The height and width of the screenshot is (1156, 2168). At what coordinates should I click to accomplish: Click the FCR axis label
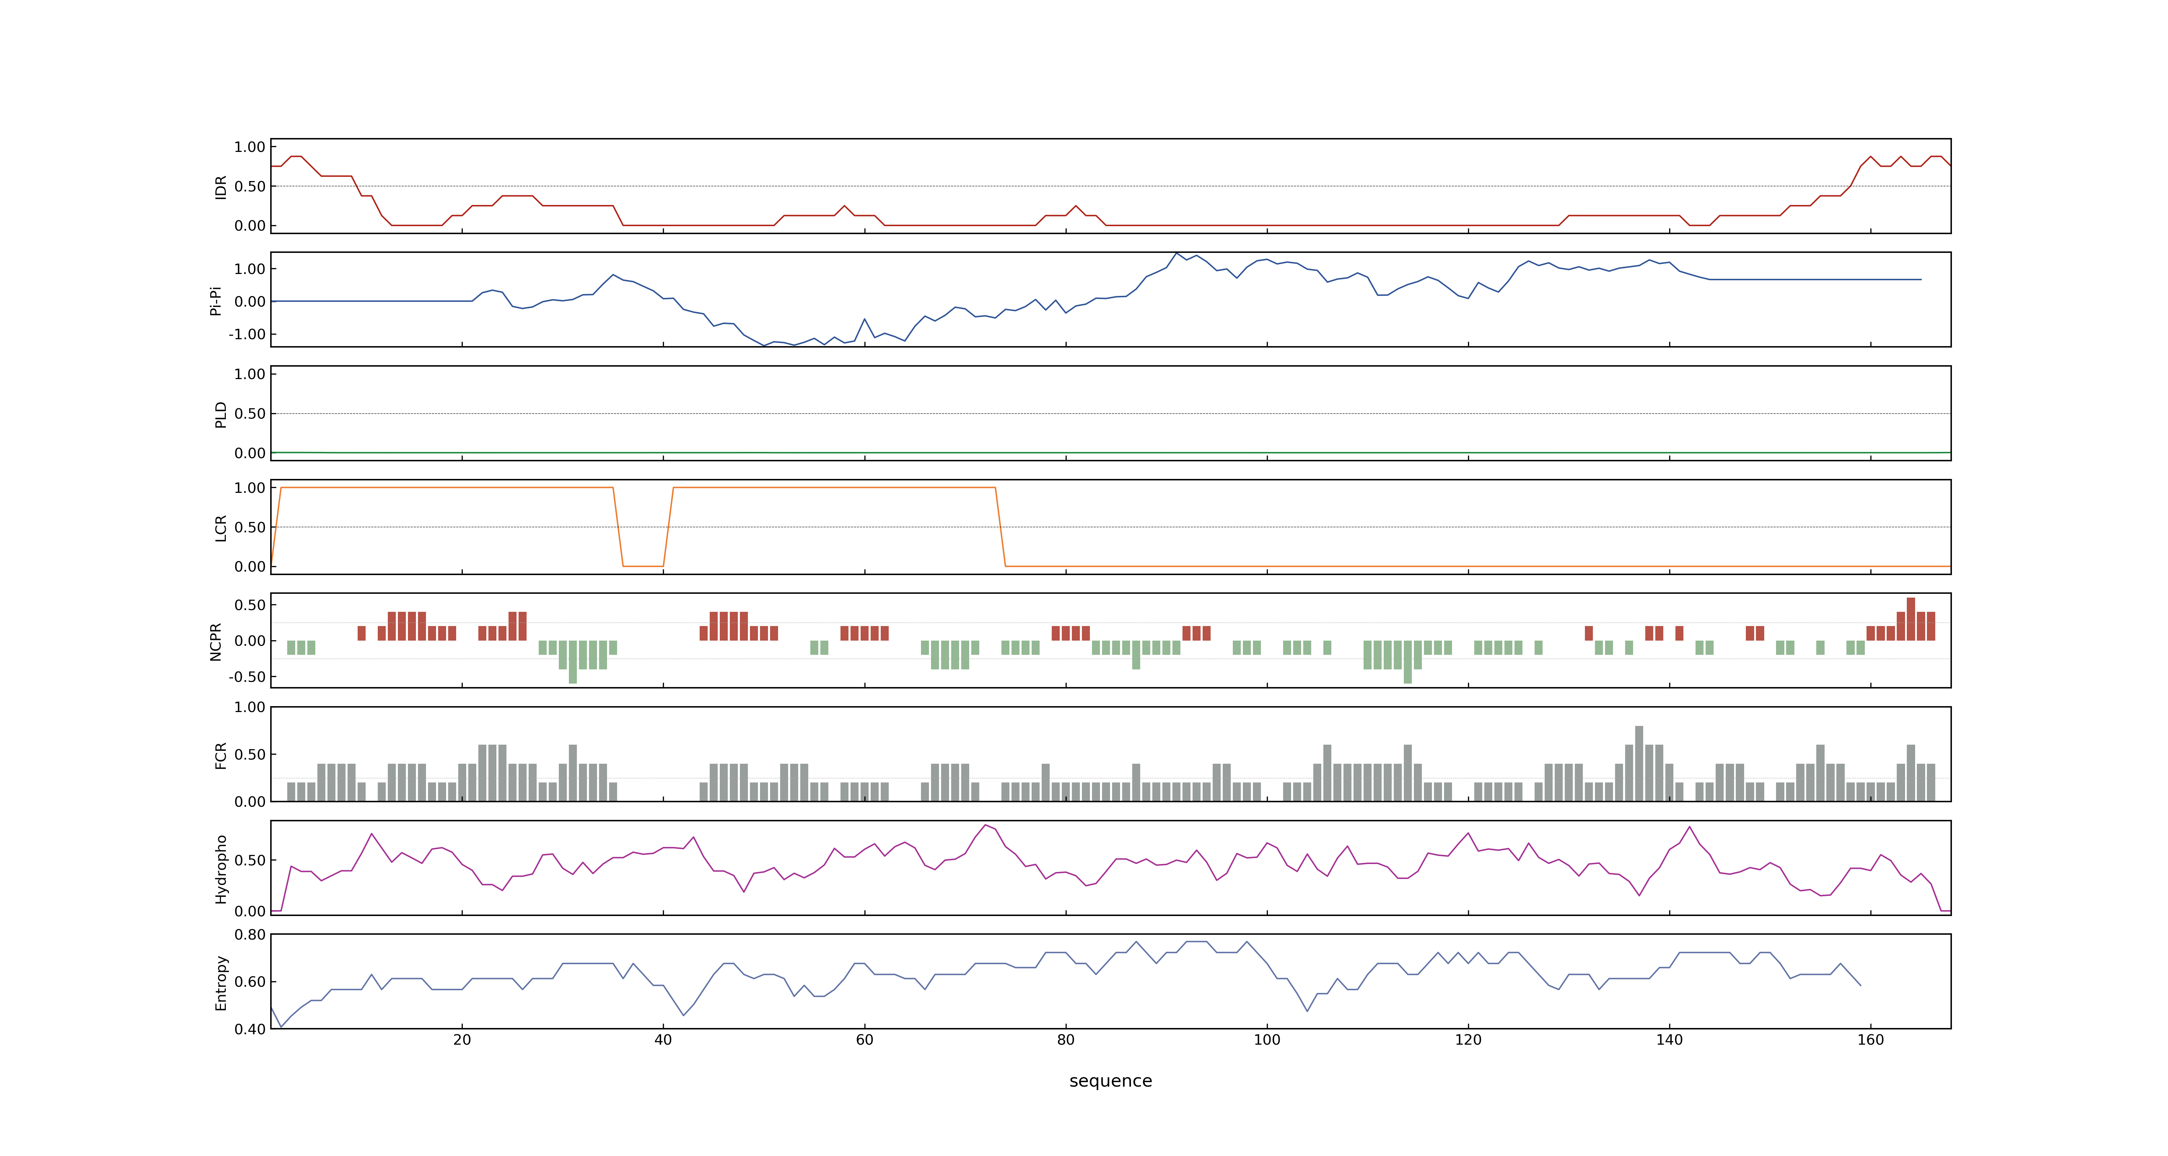tap(221, 755)
